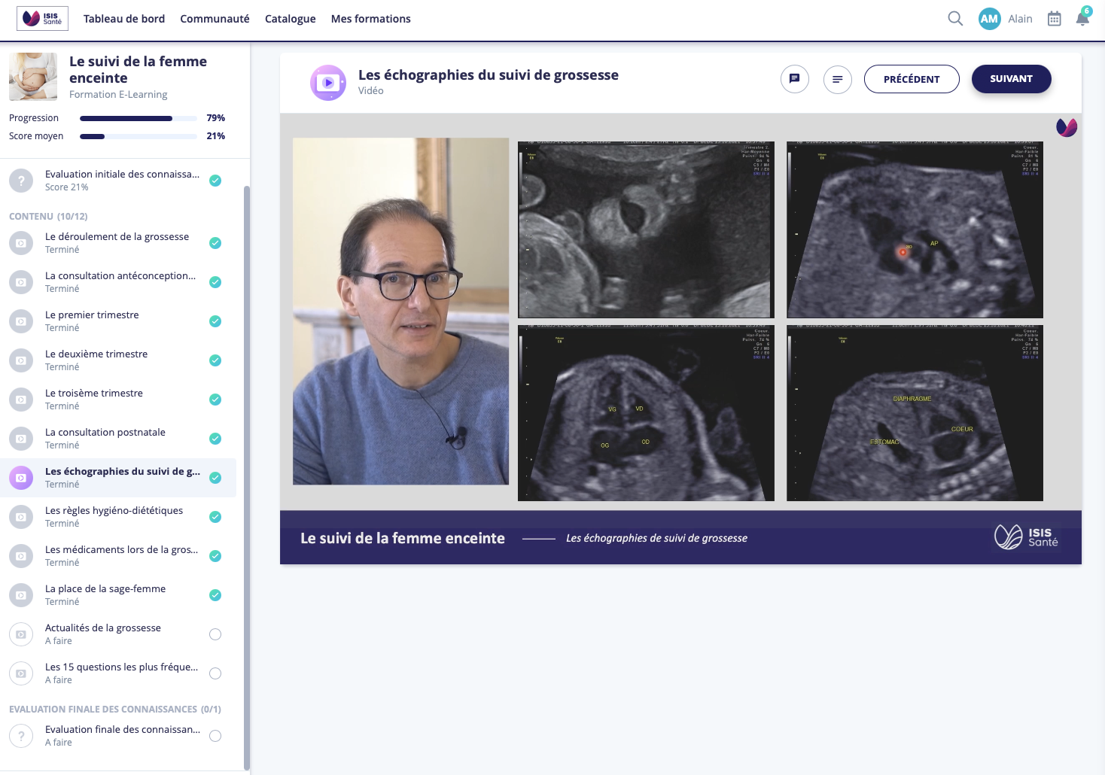Click checkmark for La consultation antéconception

point(215,282)
